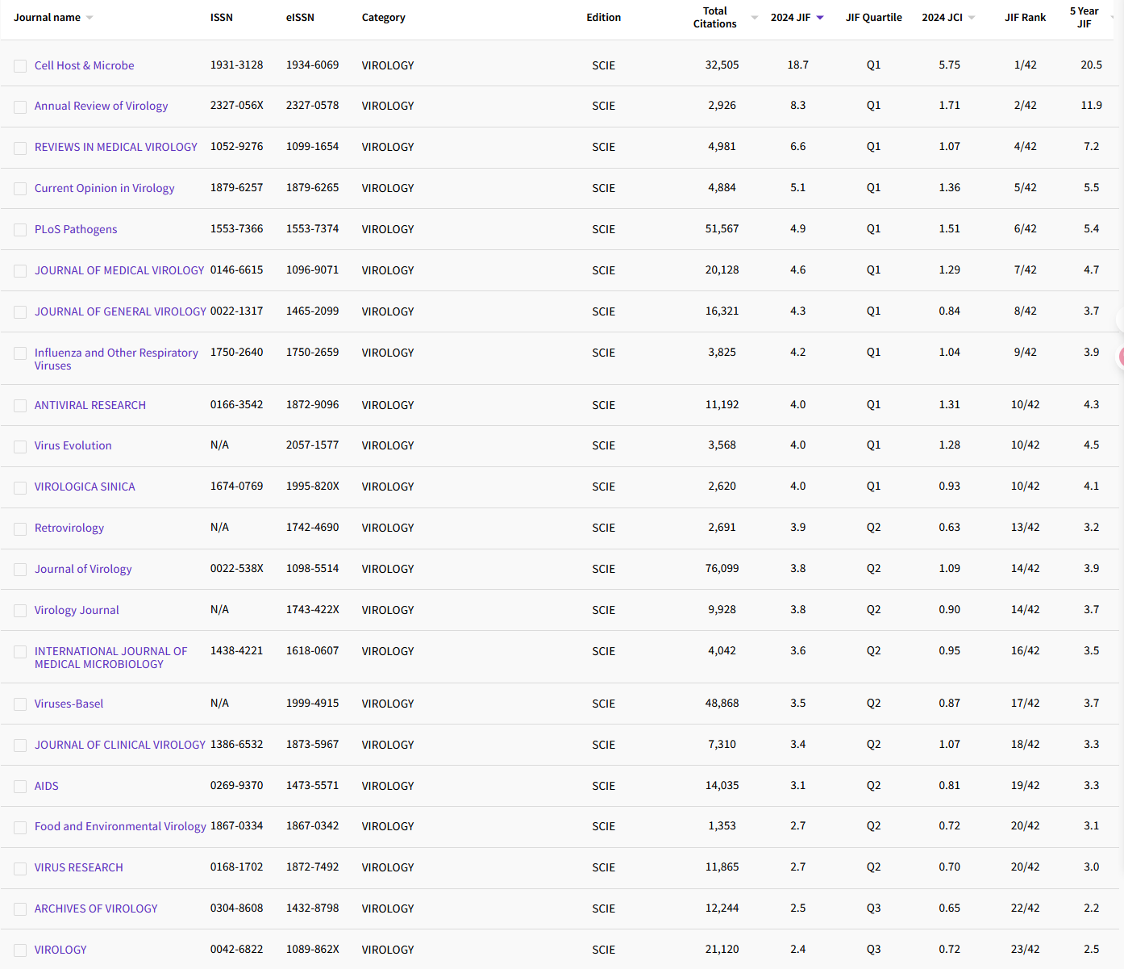Open Retrovirology journal link

tap(69, 528)
